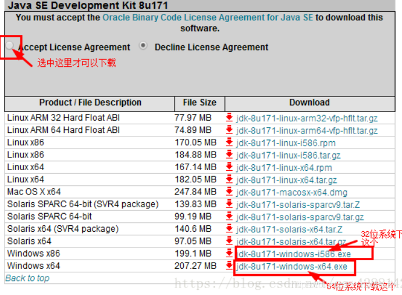Image resolution: width=402 pixels, height=295 pixels.
Task: Click download arrow icon for 140.6 MB row
Action: [x=229, y=228]
